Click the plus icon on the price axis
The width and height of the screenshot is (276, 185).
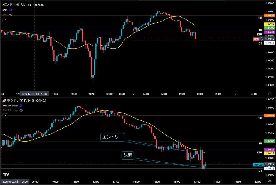[x=261, y=39]
